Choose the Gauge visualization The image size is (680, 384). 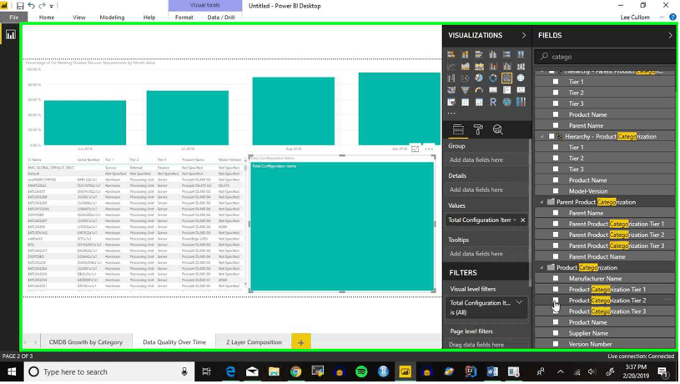tap(479, 90)
